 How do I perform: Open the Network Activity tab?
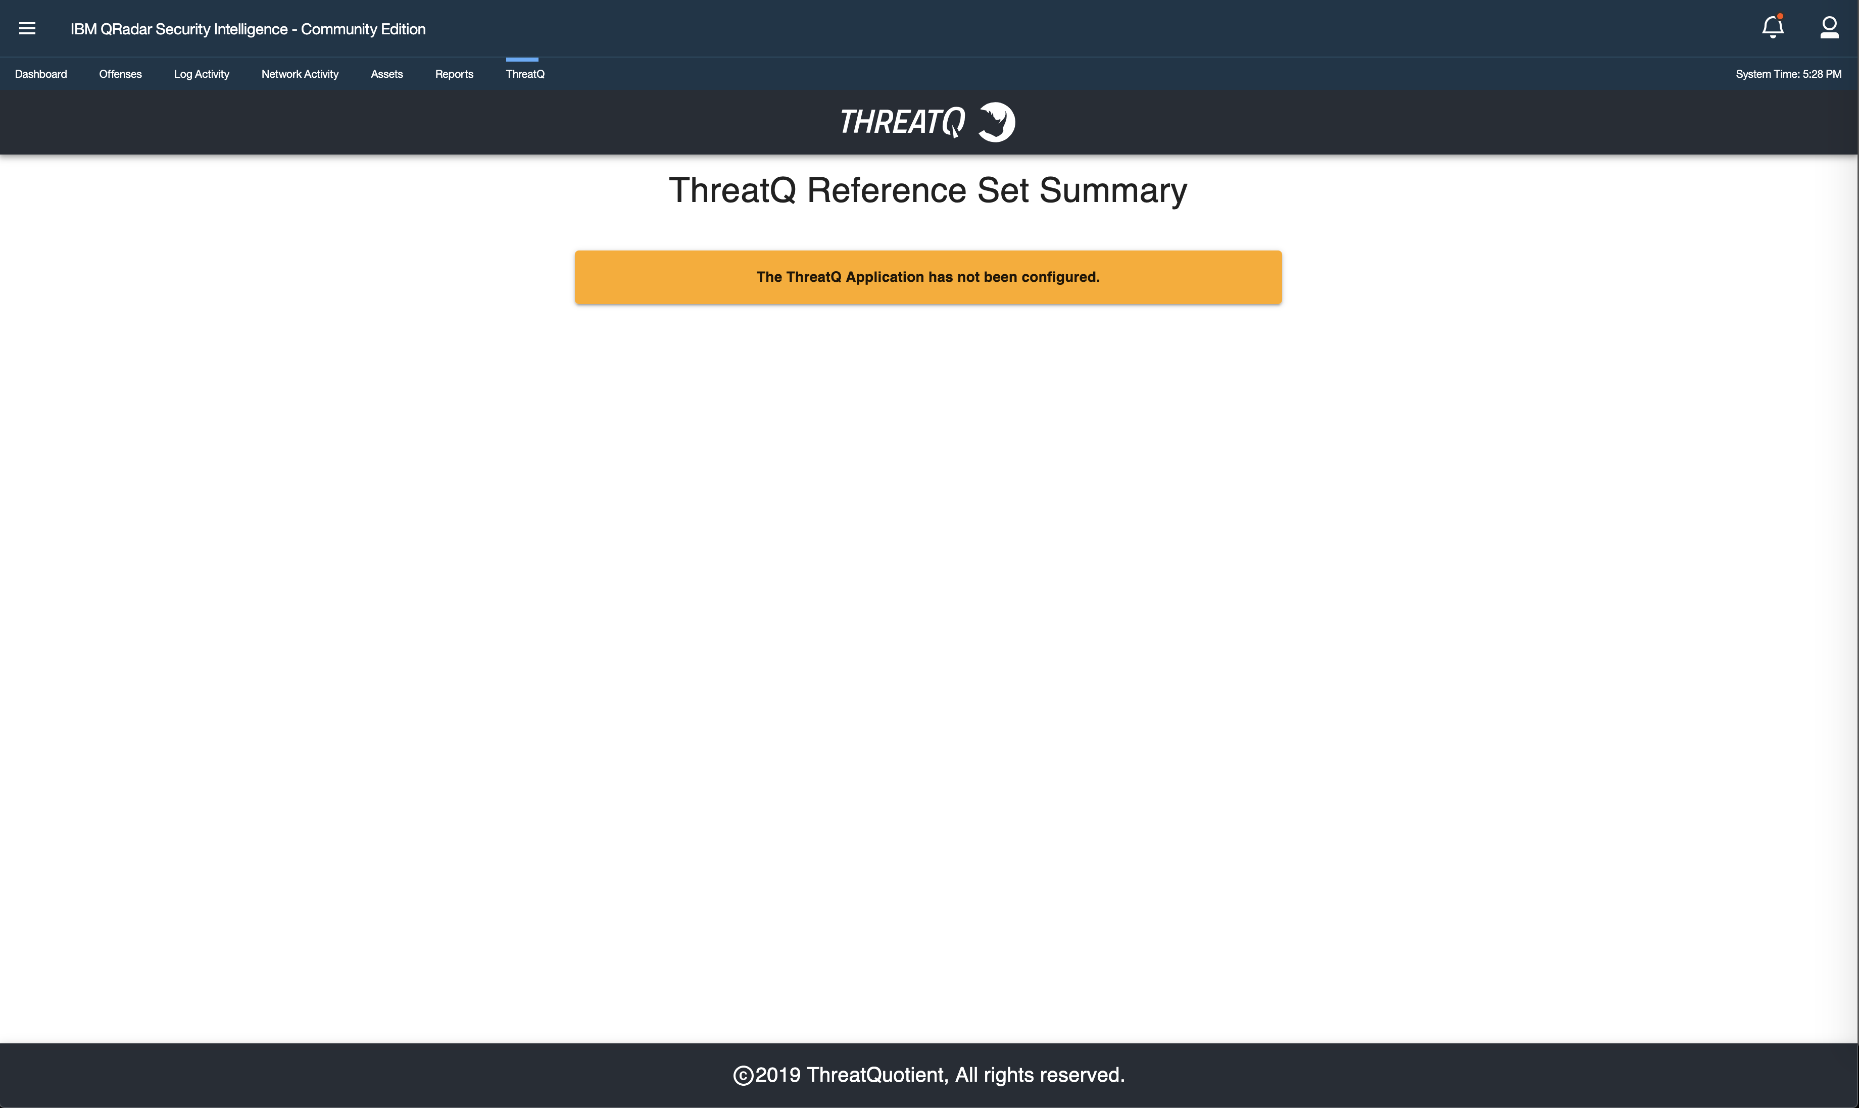pos(300,74)
